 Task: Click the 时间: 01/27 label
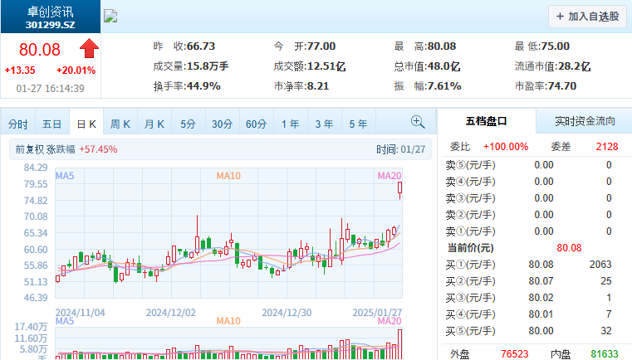click(x=400, y=149)
